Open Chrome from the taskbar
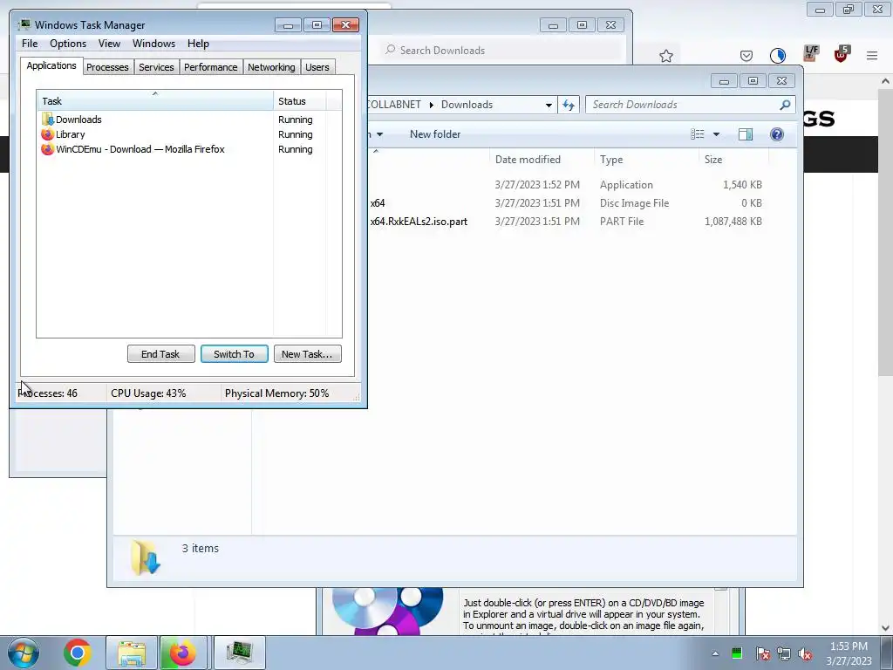893x670 pixels. tap(78, 653)
